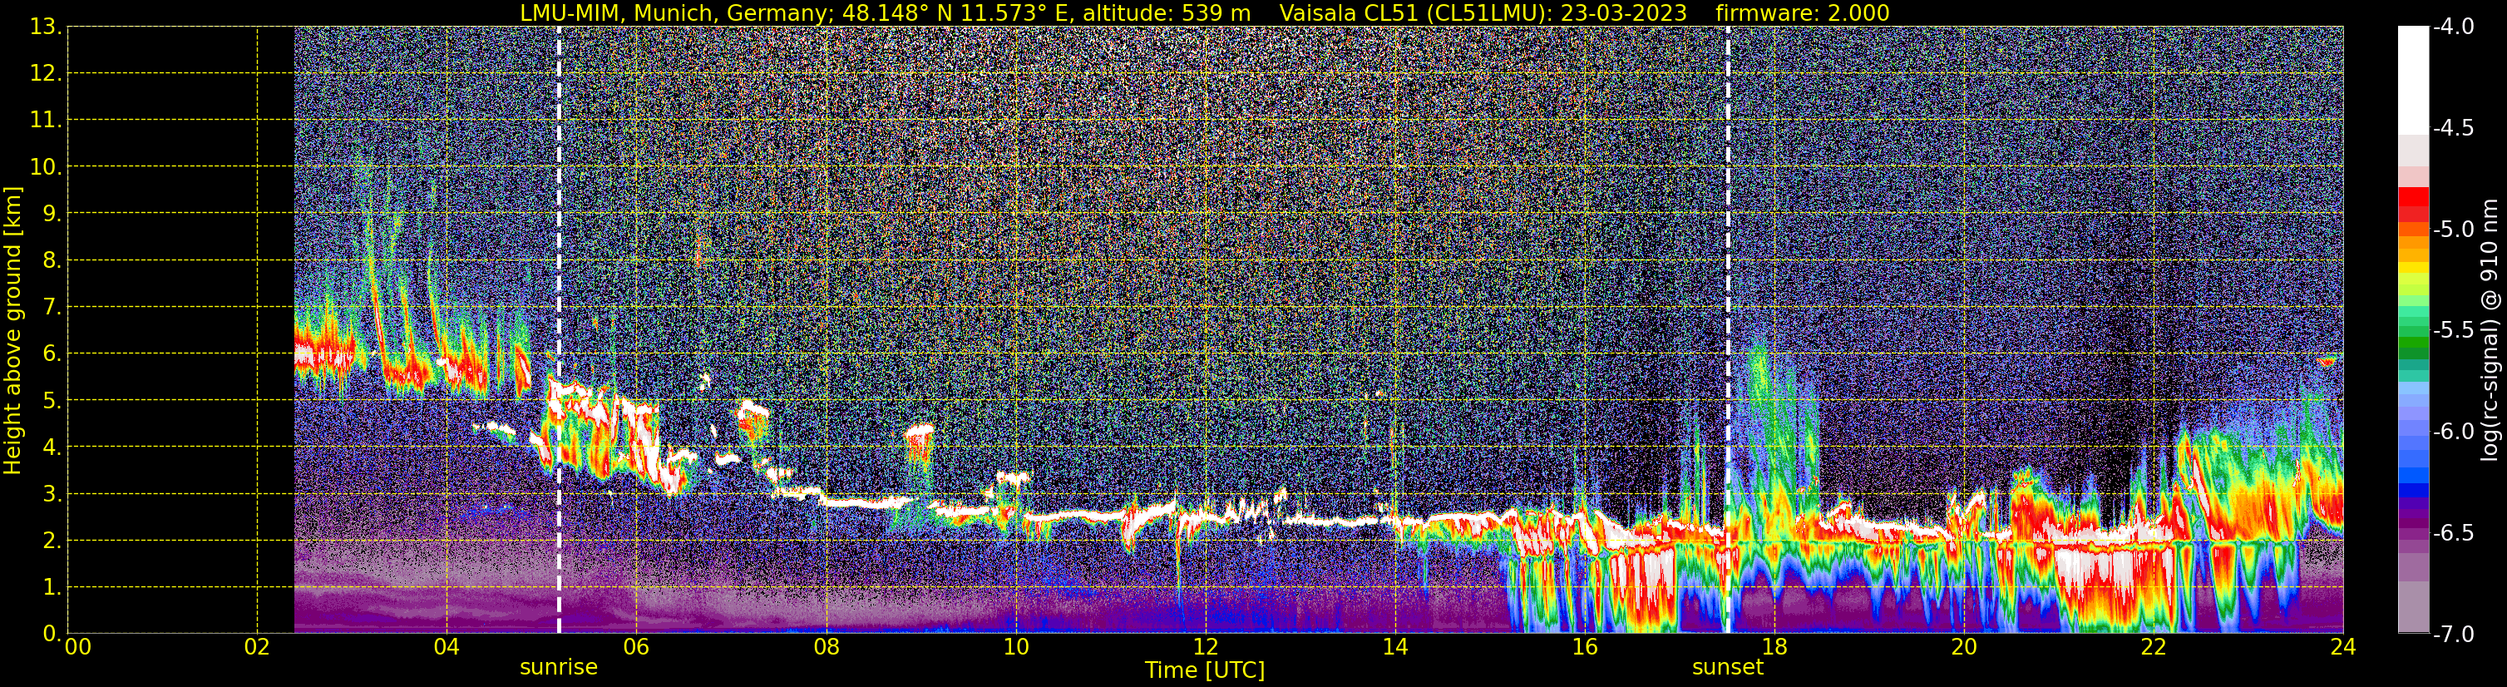This screenshot has width=2507, height=687.
Task: Click the 08 tick label on the time axis
Action: [x=827, y=647]
